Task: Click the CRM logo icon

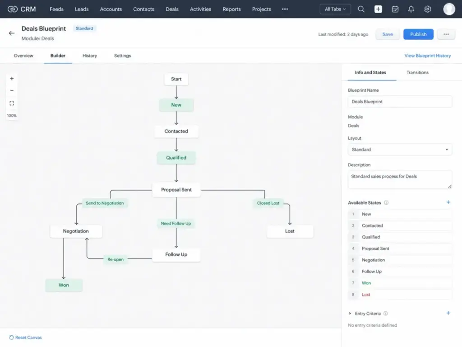Action: coord(12,9)
